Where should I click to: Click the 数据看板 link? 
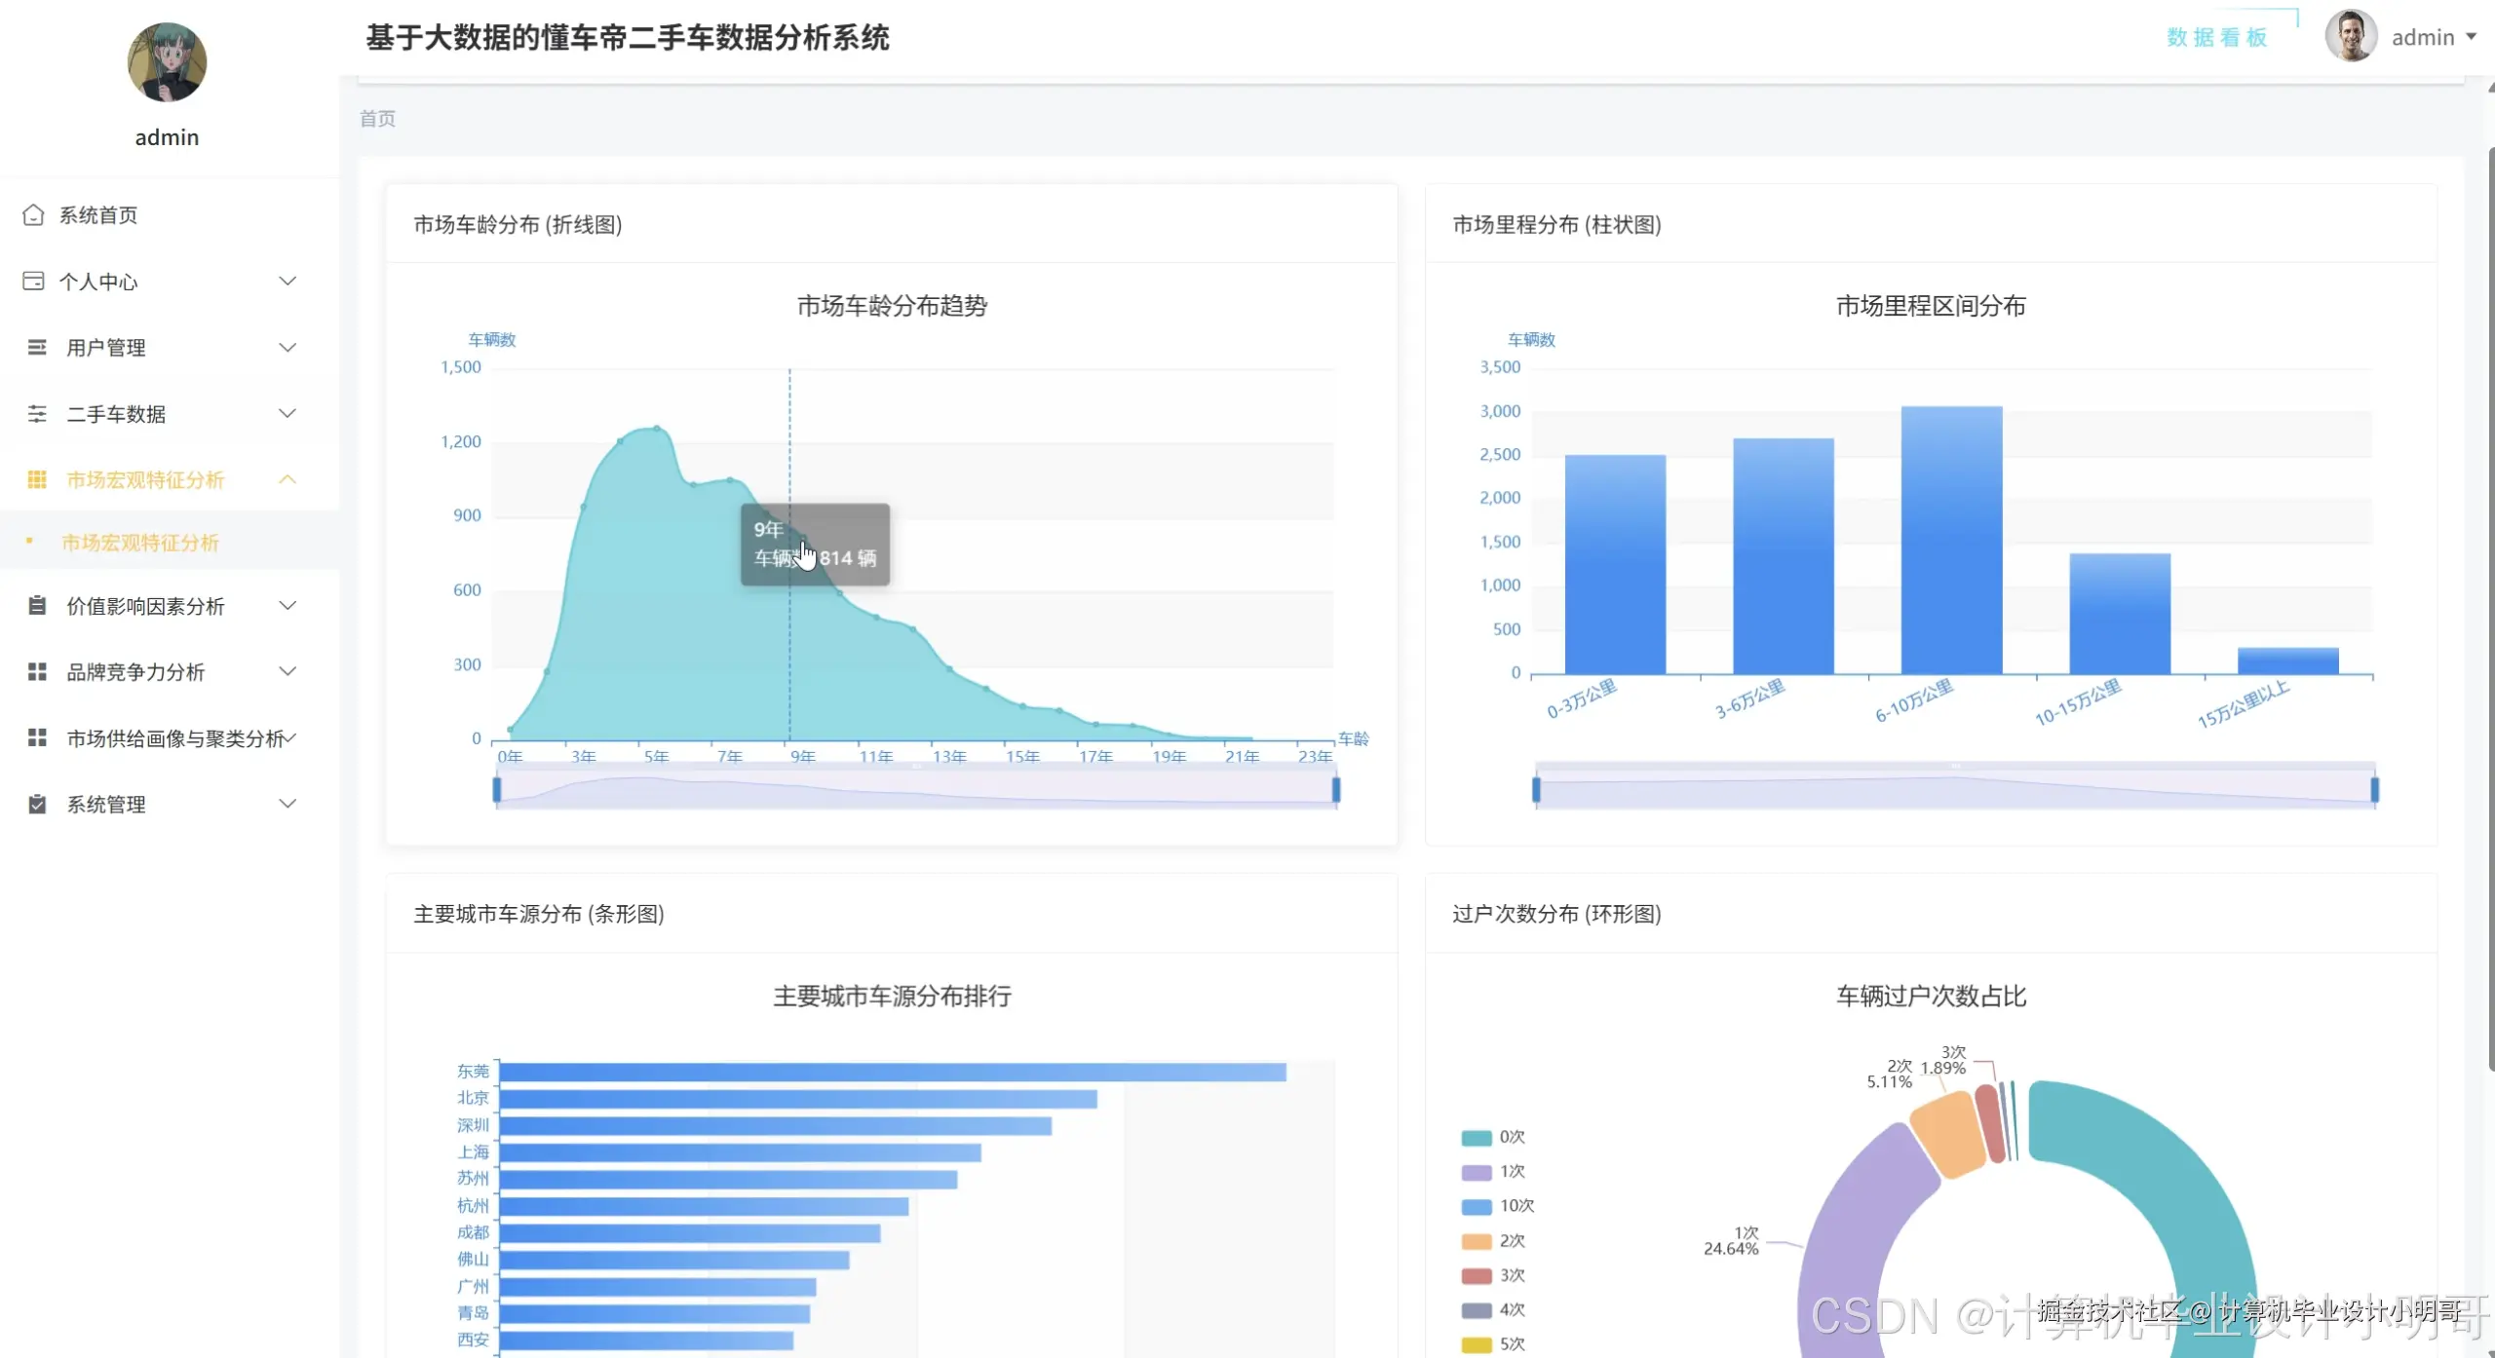point(2215,35)
